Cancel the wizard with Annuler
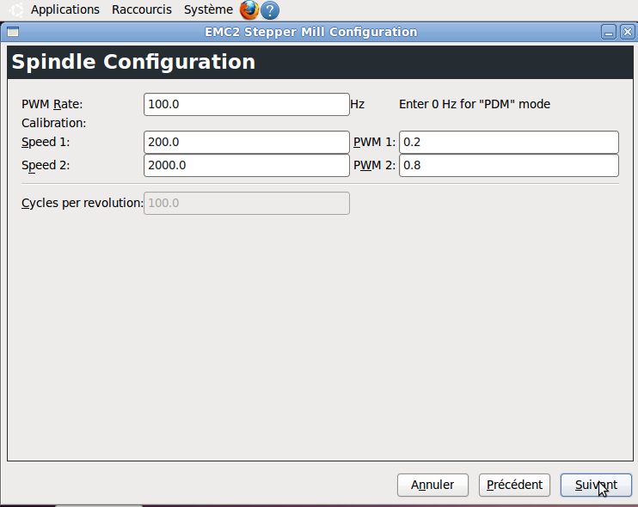The width and height of the screenshot is (638, 507). click(x=432, y=485)
